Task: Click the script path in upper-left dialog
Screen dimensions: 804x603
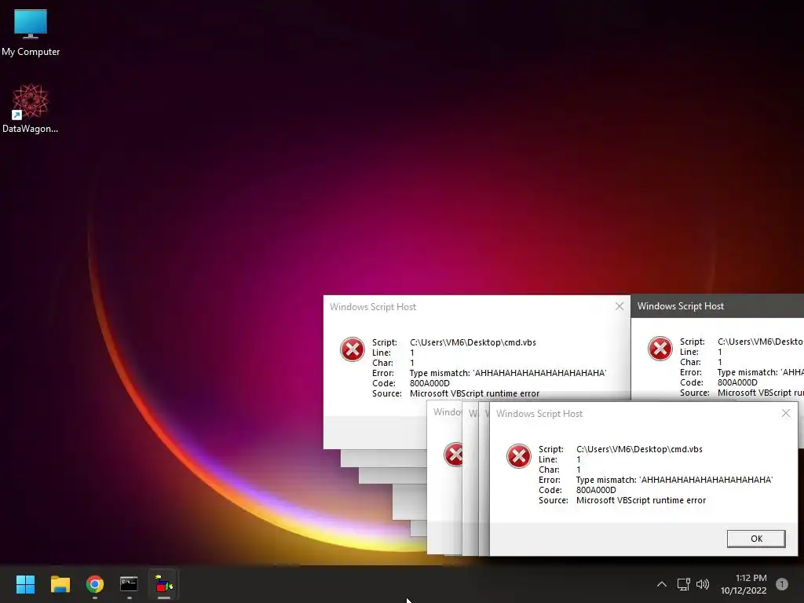Action: pos(473,342)
